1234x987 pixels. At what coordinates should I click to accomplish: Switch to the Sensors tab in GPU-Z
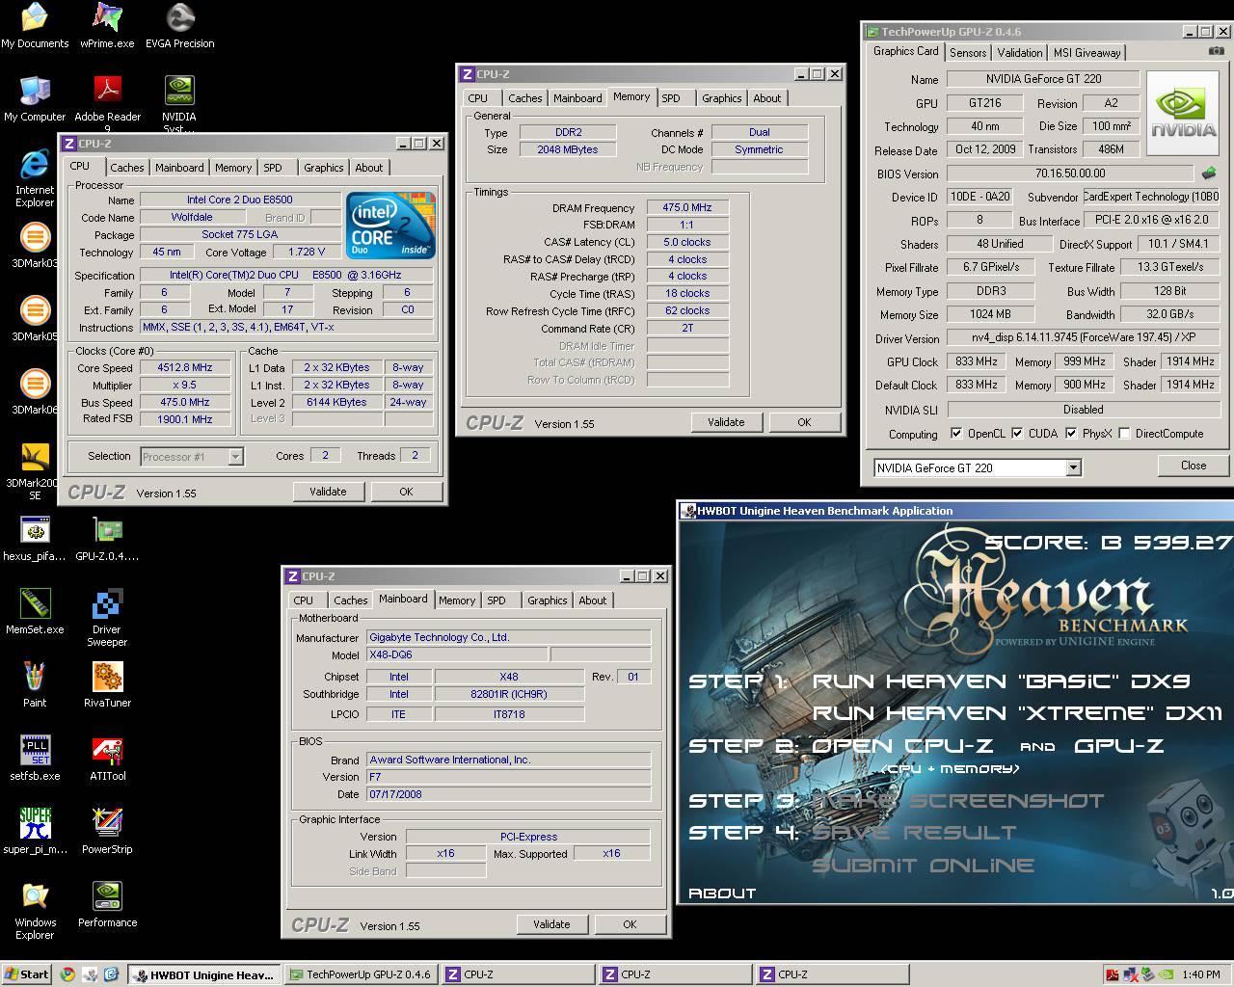[x=968, y=53]
